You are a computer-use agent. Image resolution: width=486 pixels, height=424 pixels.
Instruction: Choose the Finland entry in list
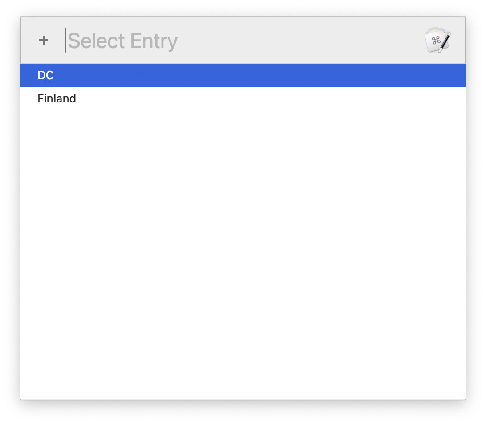point(243,98)
